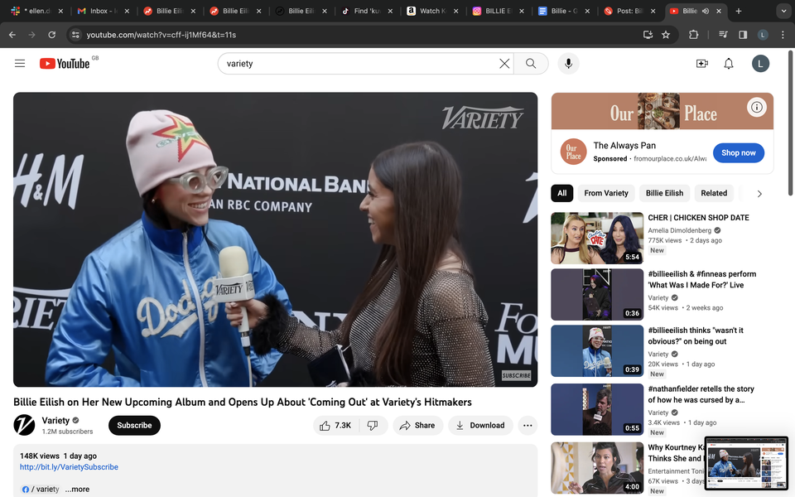
Task: Open the YouTube guide hamburger menu
Action: [20, 64]
